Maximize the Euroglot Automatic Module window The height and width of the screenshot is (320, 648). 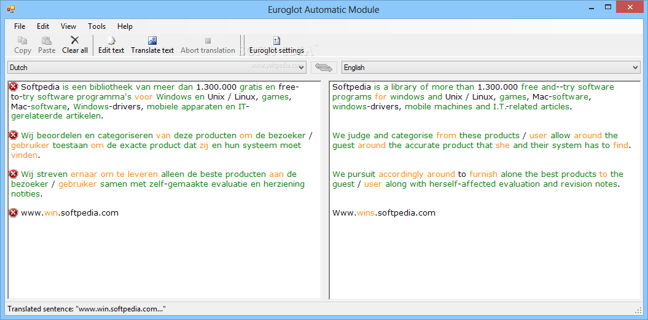[608, 7]
